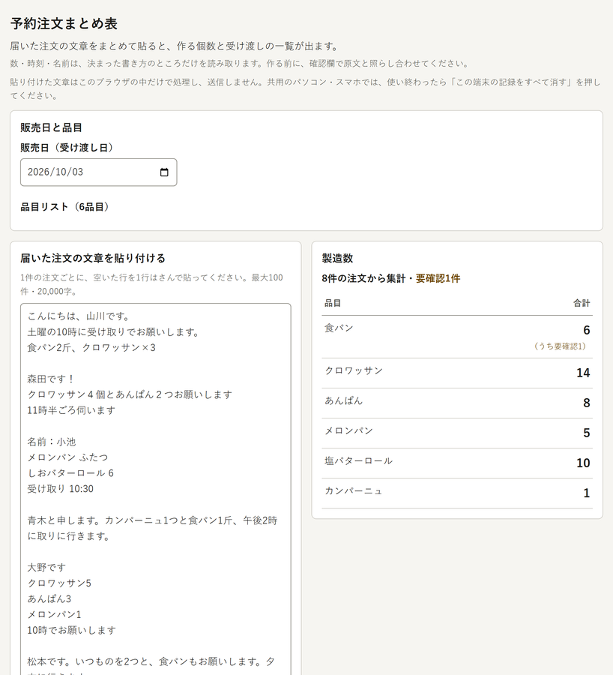Select the クロワッサン row label
This screenshot has height=675, width=613.
tap(353, 371)
